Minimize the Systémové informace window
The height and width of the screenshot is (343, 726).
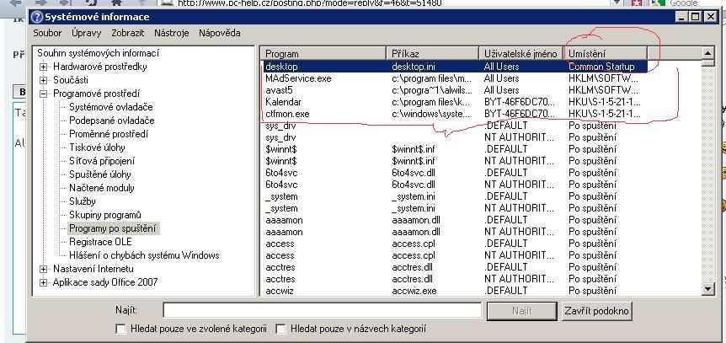(681, 17)
